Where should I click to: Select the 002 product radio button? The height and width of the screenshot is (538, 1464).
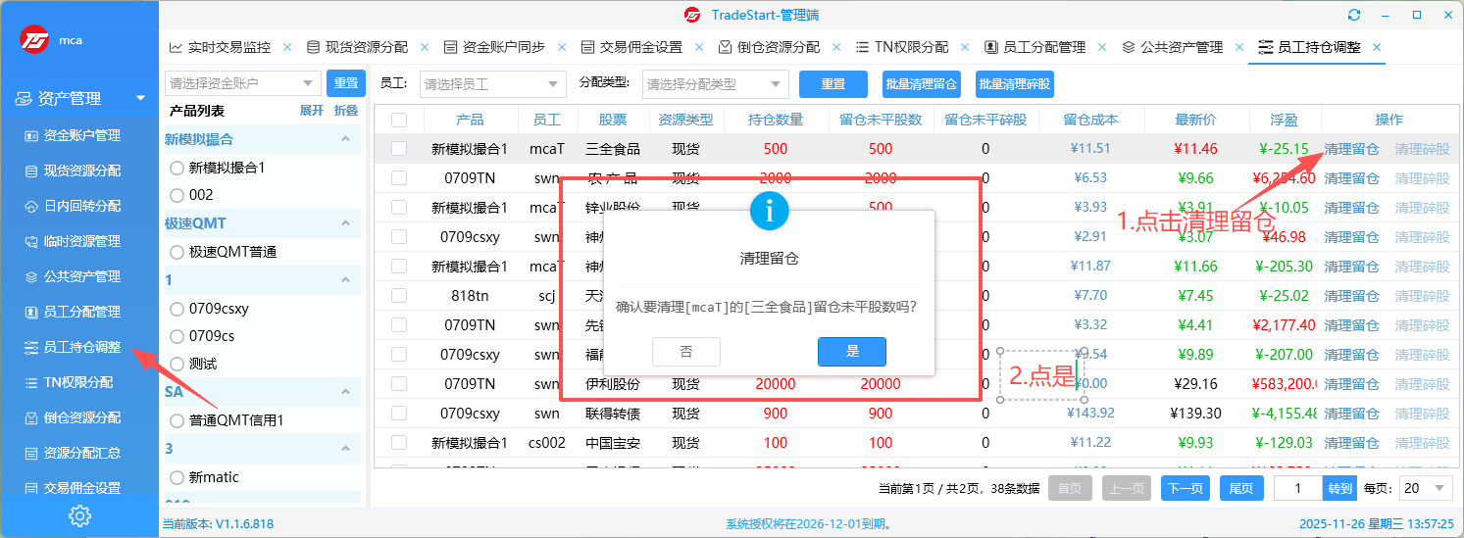[x=177, y=195]
